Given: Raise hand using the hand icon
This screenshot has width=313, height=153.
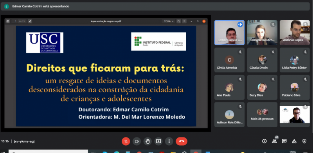Looking at the screenshot, I should (148, 141).
